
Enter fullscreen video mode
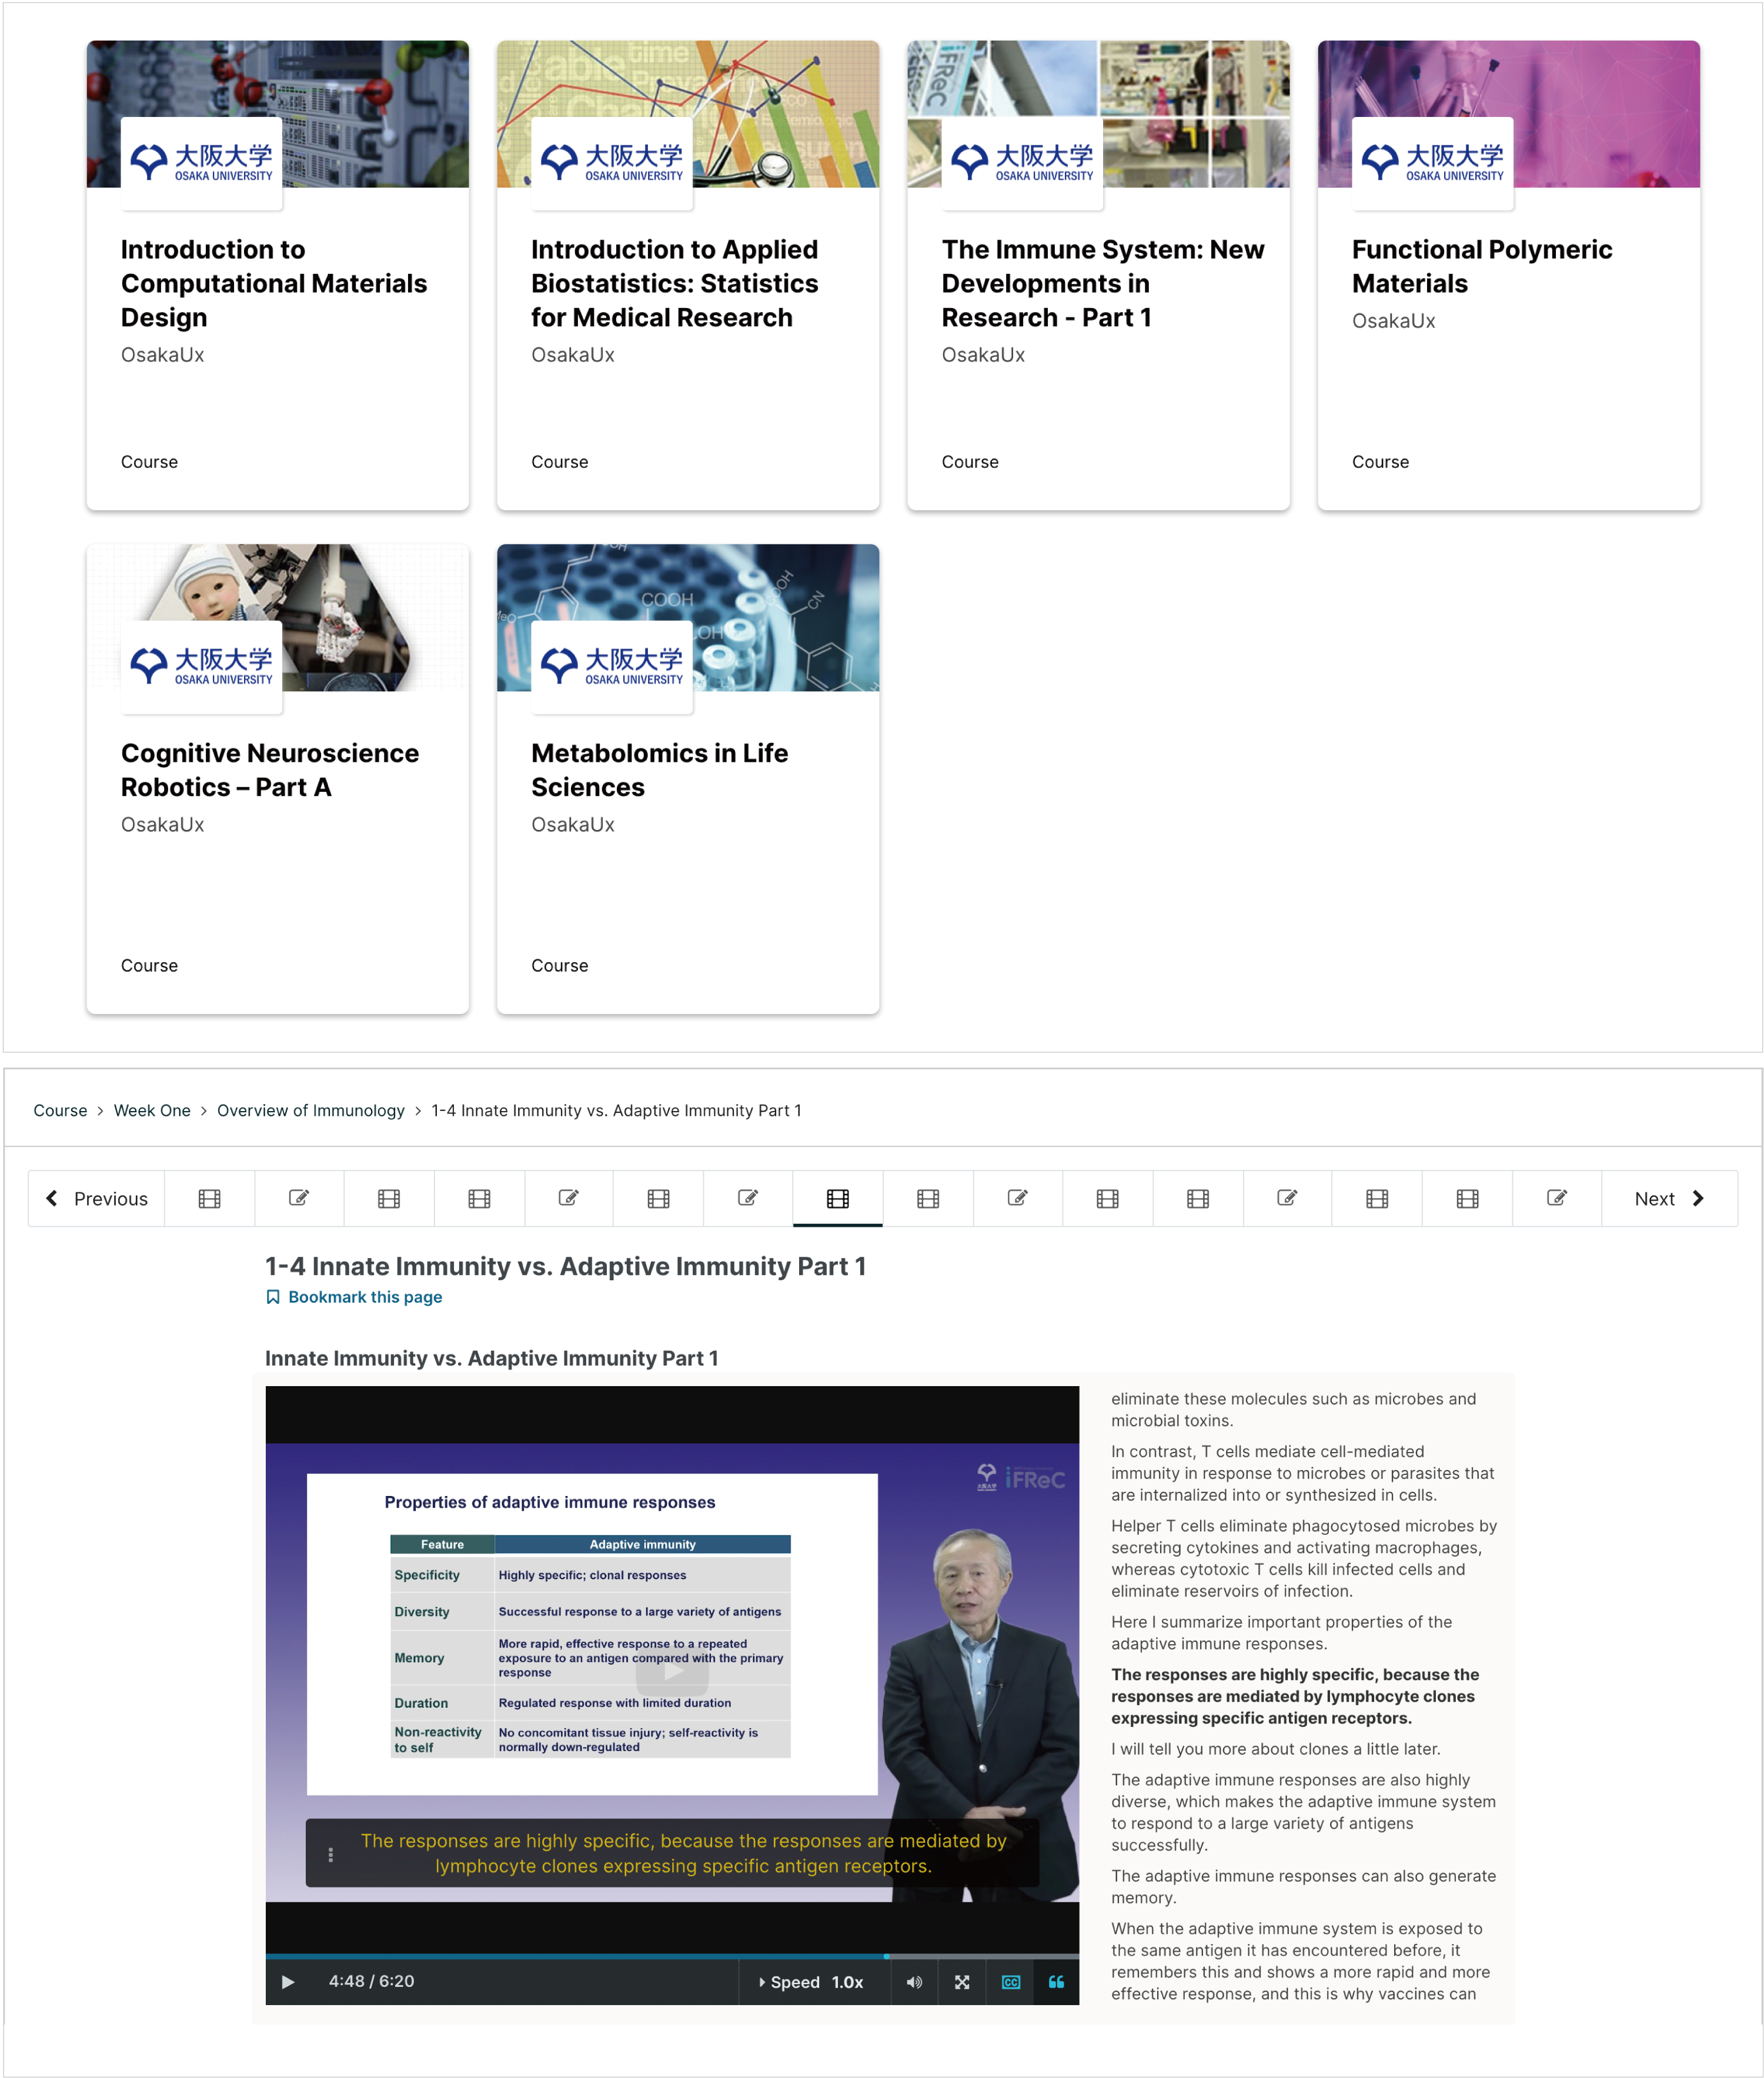pyautogui.click(x=962, y=1982)
